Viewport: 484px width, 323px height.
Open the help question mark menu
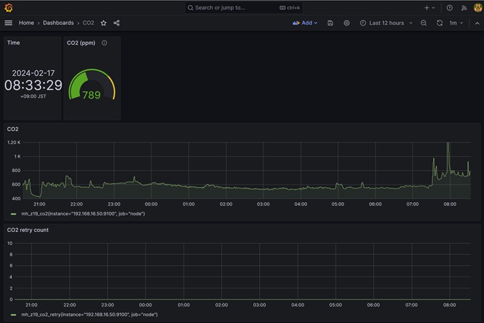449,8
